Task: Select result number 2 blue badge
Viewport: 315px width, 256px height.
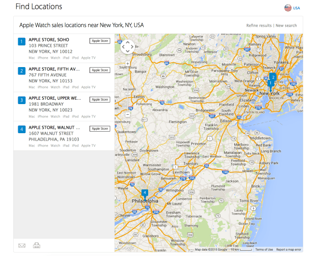Action: coord(22,71)
